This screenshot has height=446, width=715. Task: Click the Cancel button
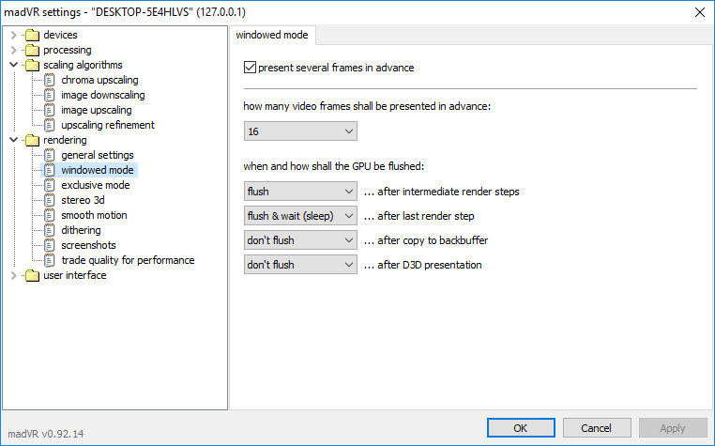coord(597,428)
